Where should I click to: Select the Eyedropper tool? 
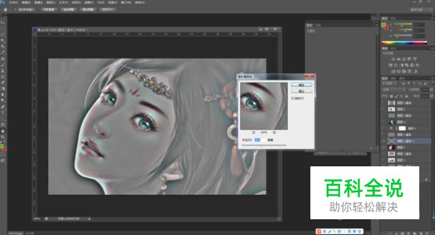click(x=3, y=52)
